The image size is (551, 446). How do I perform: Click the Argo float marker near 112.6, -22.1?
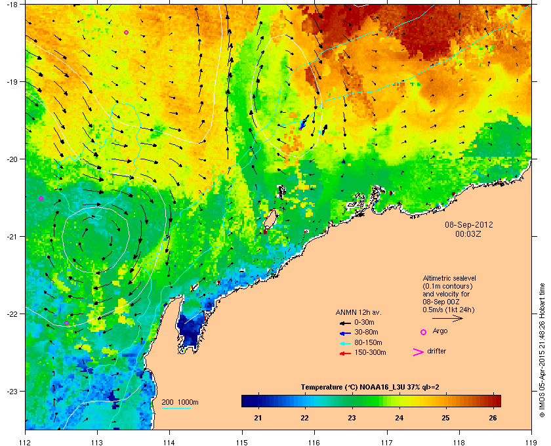click(66, 323)
